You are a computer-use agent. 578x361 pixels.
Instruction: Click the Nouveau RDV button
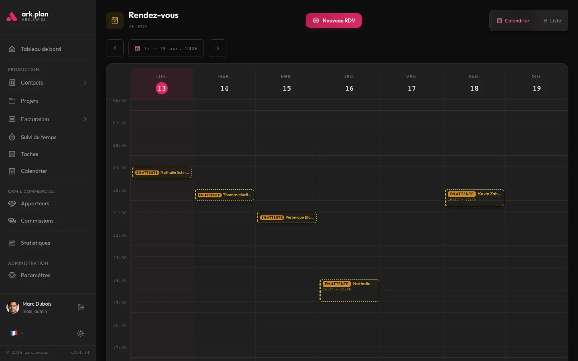pyautogui.click(x=334, y=20)
